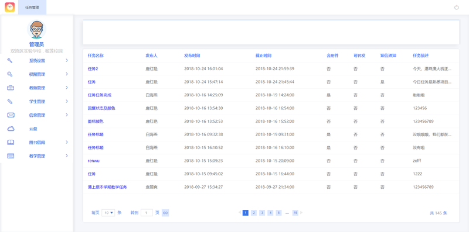469x232 pixels.
Task: Click the empty panel above the table
Action: point(271,32)
